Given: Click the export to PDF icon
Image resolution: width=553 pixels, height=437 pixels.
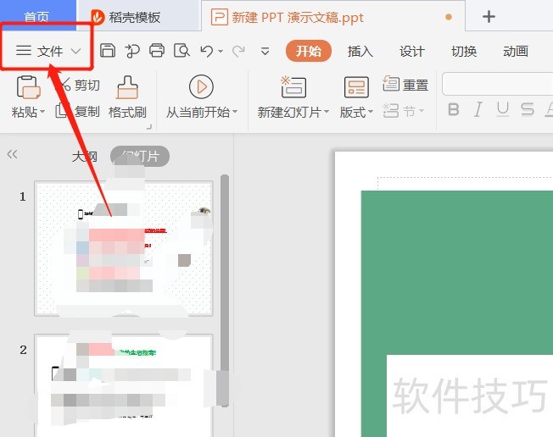Looking at the screenshot, I should (132, 51).
